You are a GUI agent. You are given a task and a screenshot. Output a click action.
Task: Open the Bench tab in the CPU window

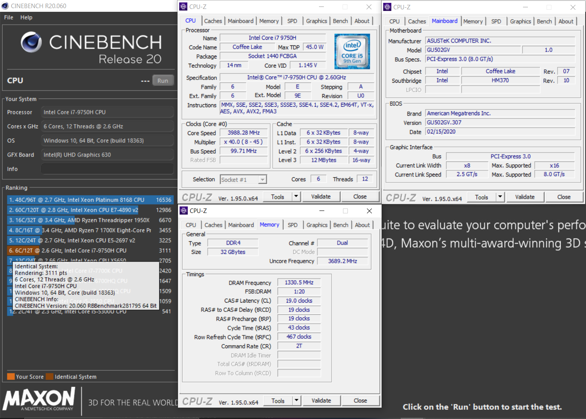[x=341, y=21]
